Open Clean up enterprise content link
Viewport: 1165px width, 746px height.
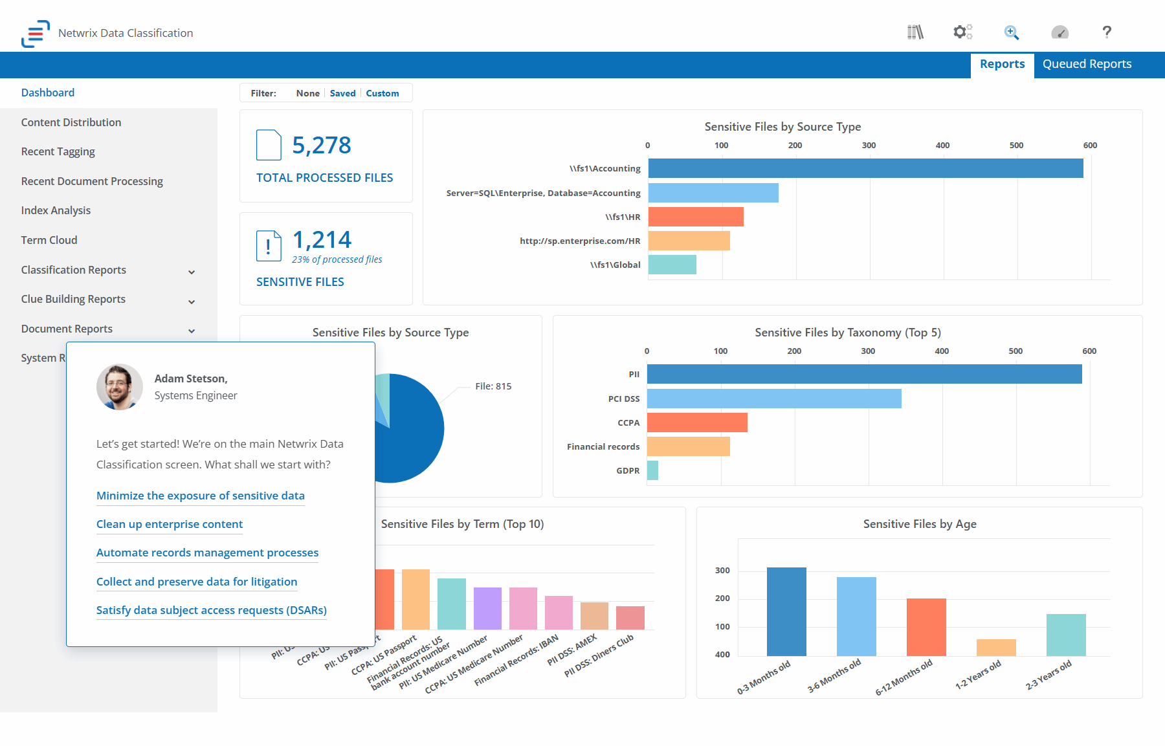pos(170,524)
